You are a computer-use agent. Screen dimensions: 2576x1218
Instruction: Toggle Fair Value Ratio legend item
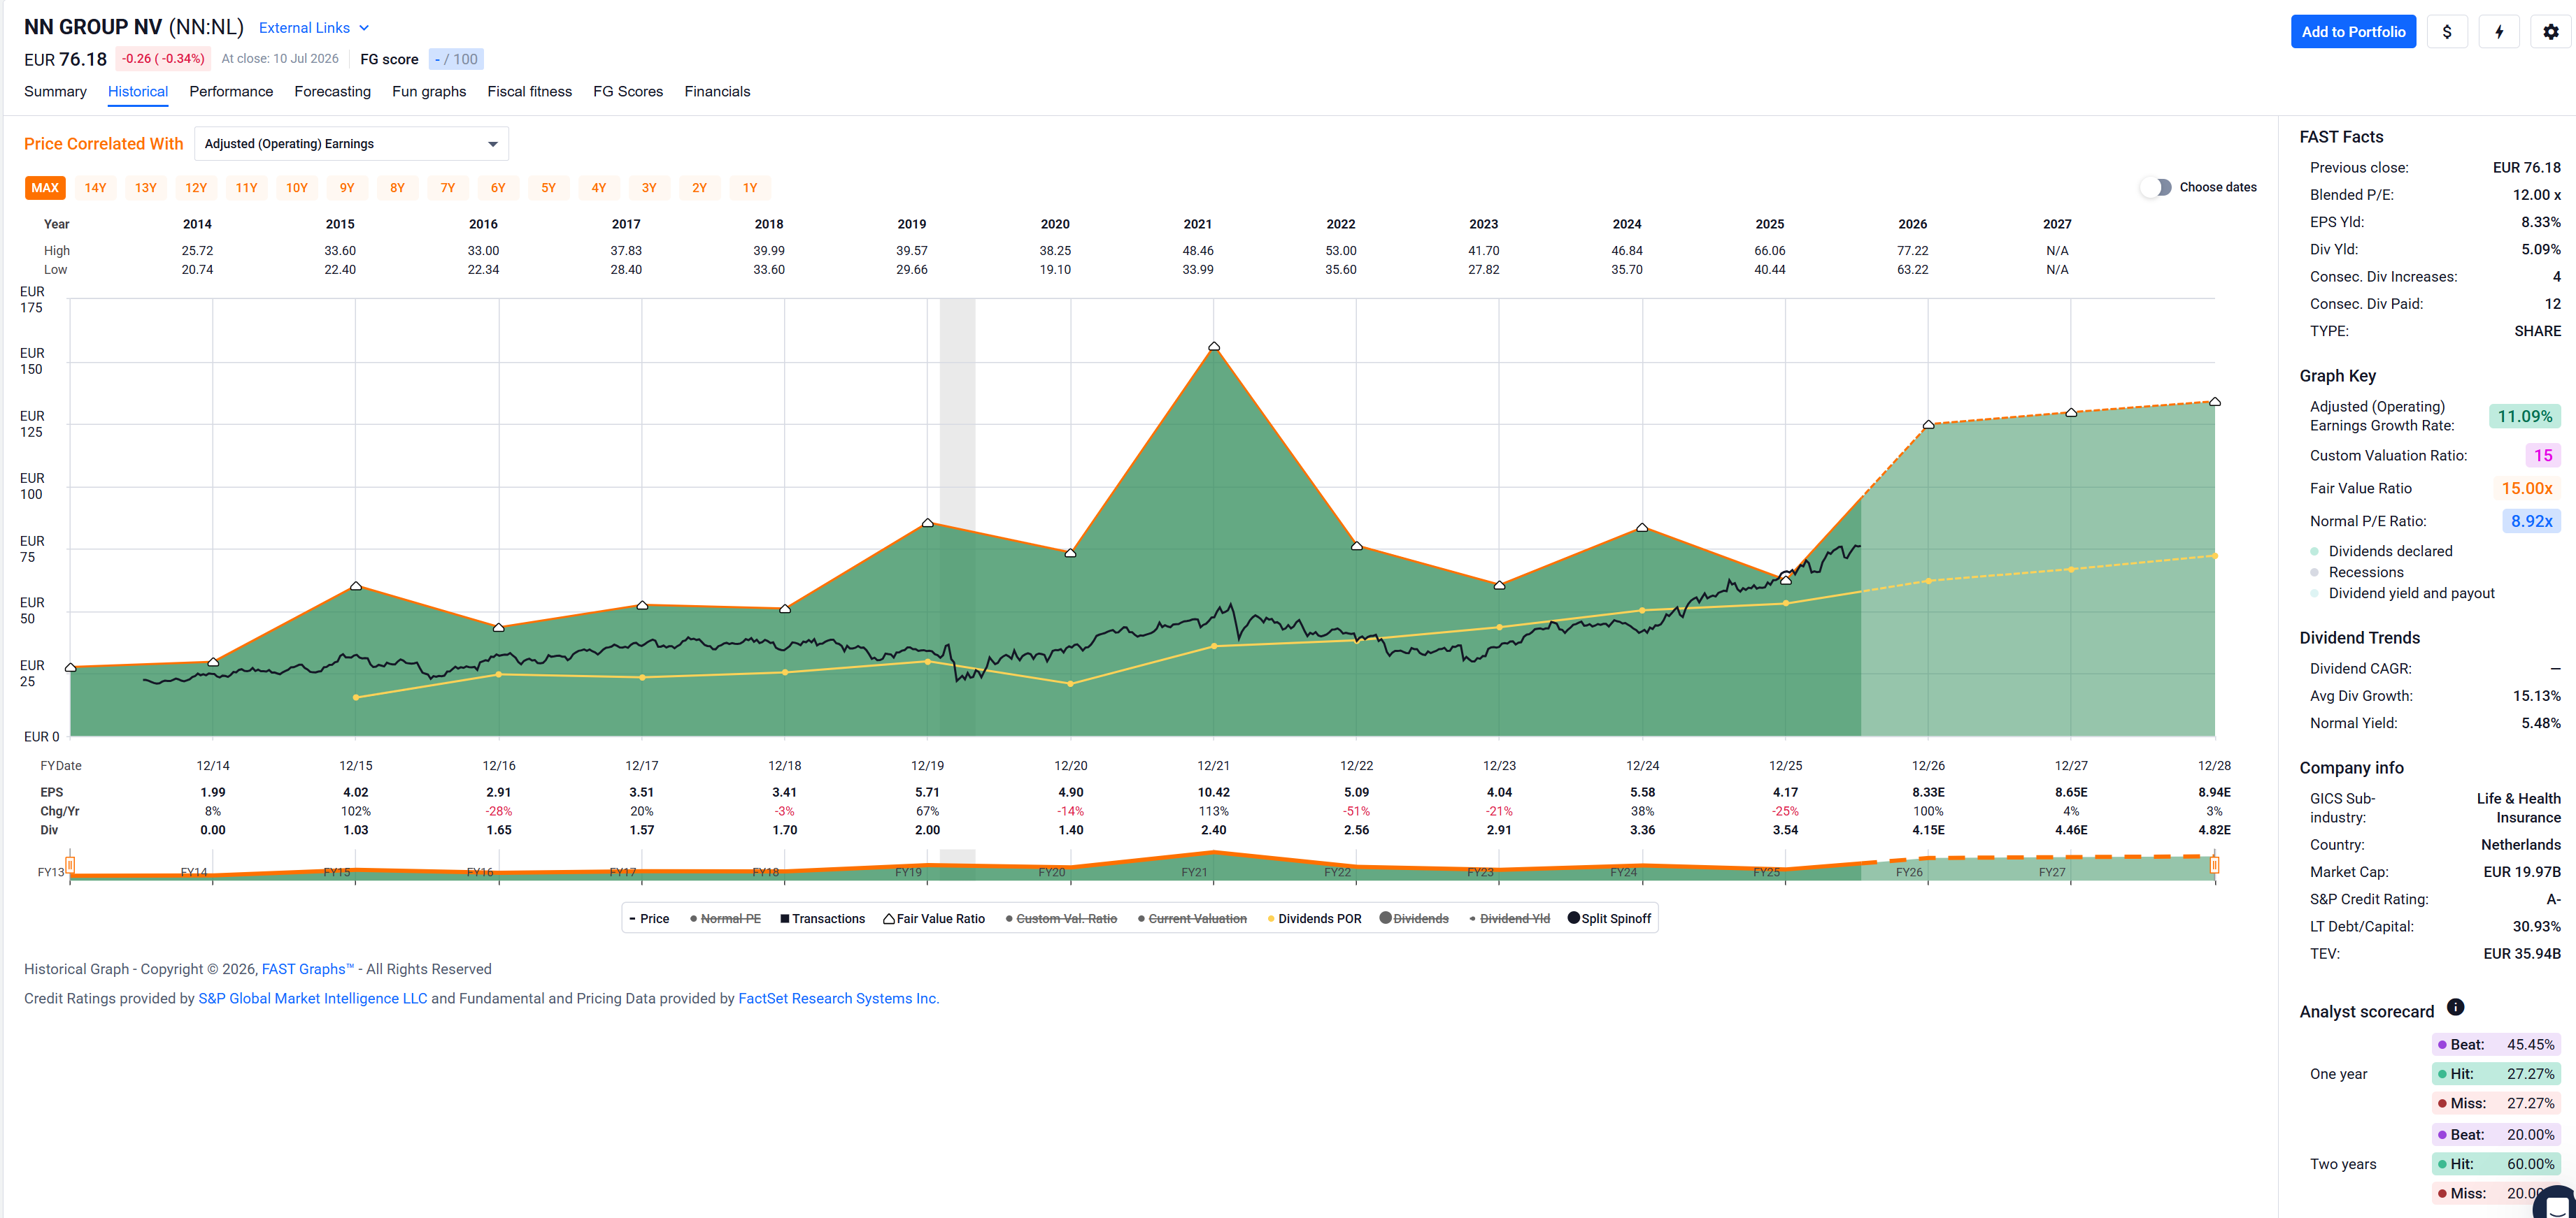click(934, 918)
